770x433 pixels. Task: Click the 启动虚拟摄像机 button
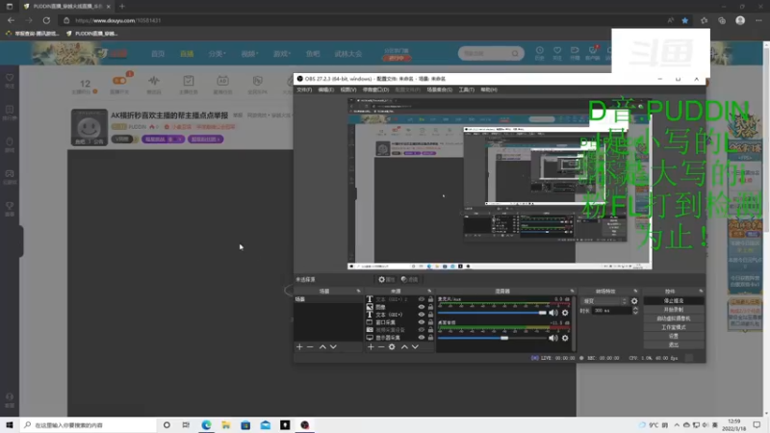tap(673, 318)
